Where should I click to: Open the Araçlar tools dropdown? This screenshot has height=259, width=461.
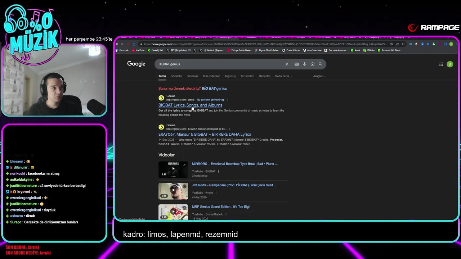(319, 76)
